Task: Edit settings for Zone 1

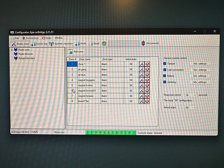Action: [x=141, y=64]
